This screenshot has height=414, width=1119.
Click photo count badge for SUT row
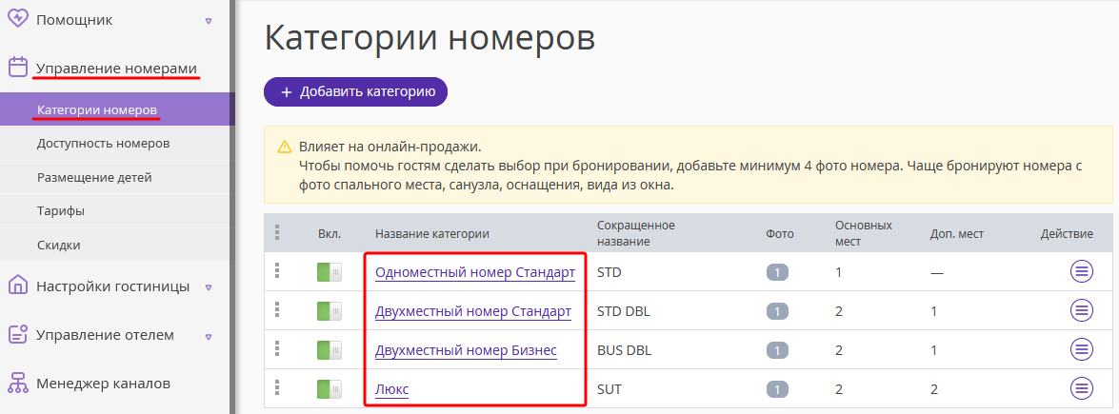tap(778, 390)
